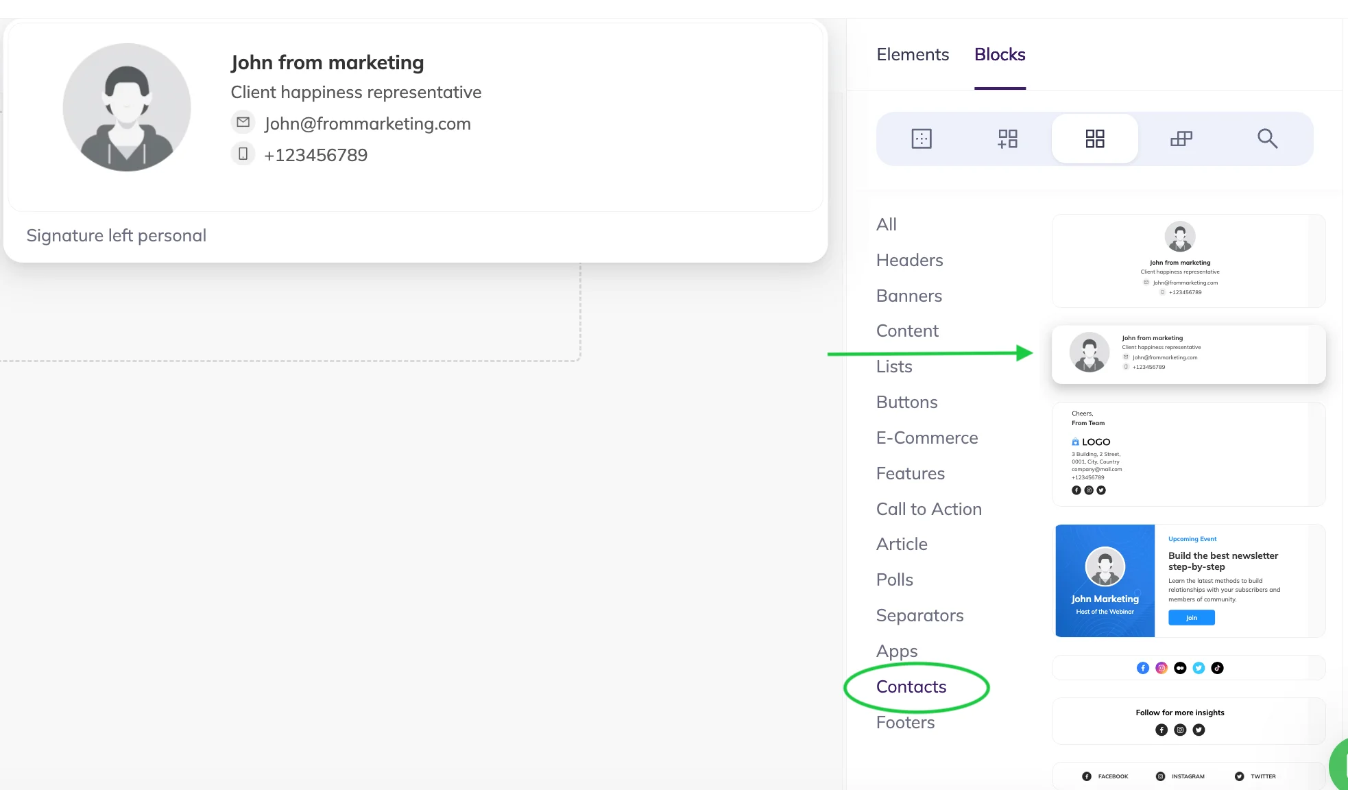This screenshot has width=1348, height=790.
Task: Click the Twitter icon in colored social row
Action: 1199,668
